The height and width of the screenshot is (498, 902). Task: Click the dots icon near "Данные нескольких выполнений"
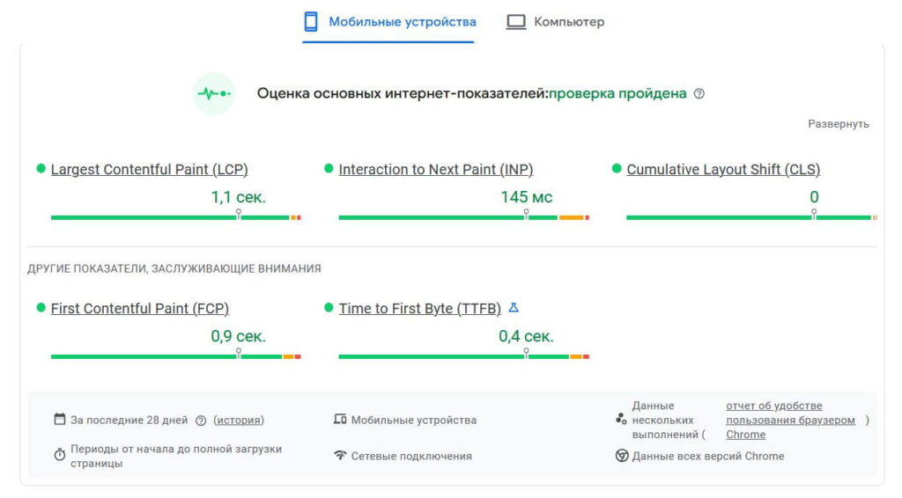[621, 420]
